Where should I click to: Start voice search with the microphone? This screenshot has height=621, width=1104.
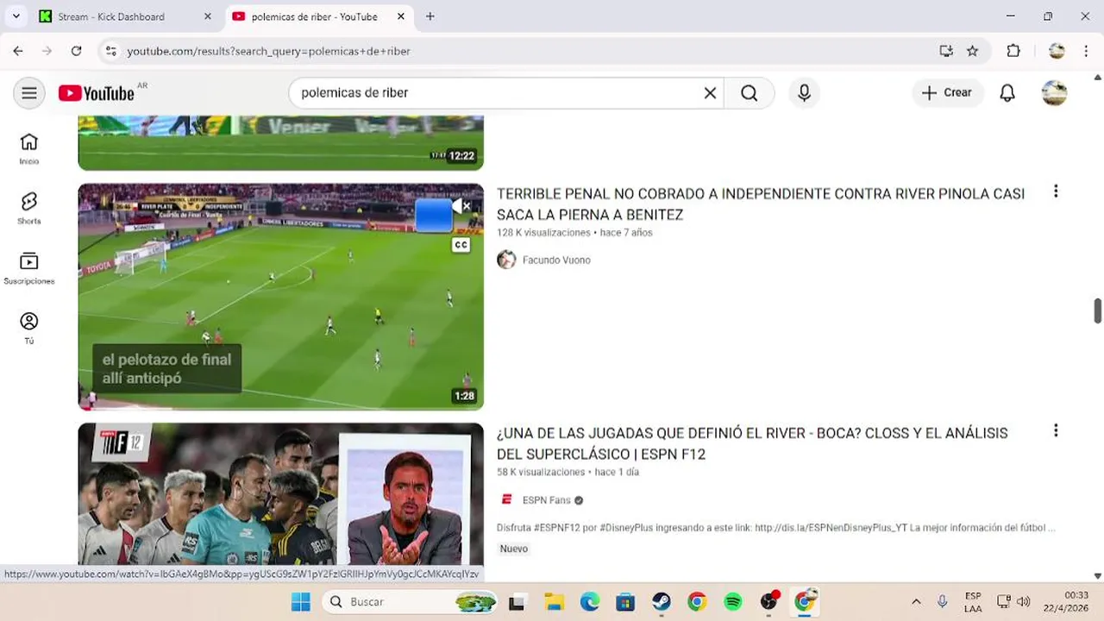point(804,93)
